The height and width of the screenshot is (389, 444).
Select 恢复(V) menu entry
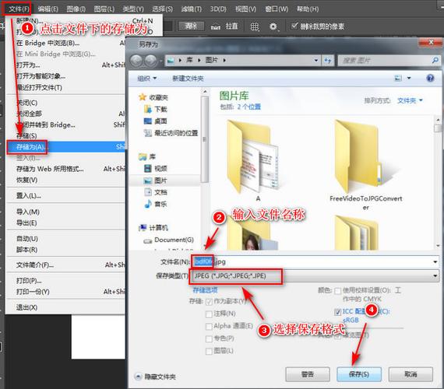pos(65,180)
